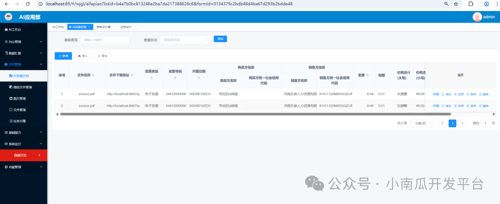Viewport: 500px width, 204px height.
Task: Go to previous page arrow
Action: [442, 123]
